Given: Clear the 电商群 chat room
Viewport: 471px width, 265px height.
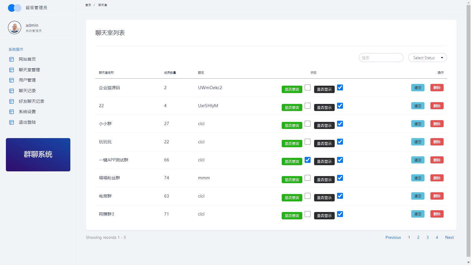Looking at the screenshot, I should 418,196.
